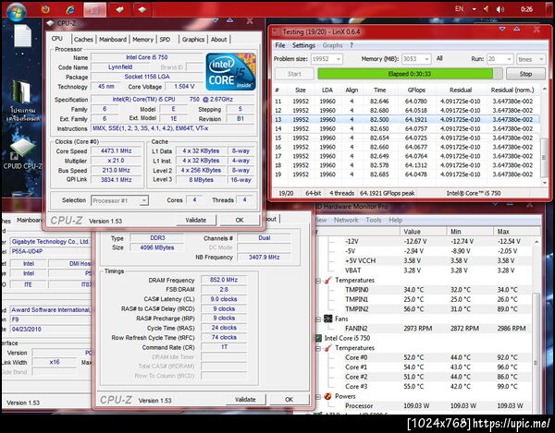Viewport: 555px width, 433px height.
Task: Select run row 13 in LinX results
Action: coord(406,119)
